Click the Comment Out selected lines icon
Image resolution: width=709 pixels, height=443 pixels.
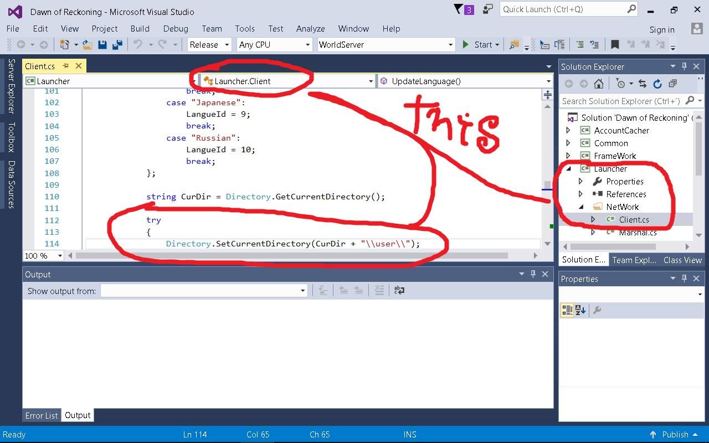pyautogui.click(x=579, y=45)
